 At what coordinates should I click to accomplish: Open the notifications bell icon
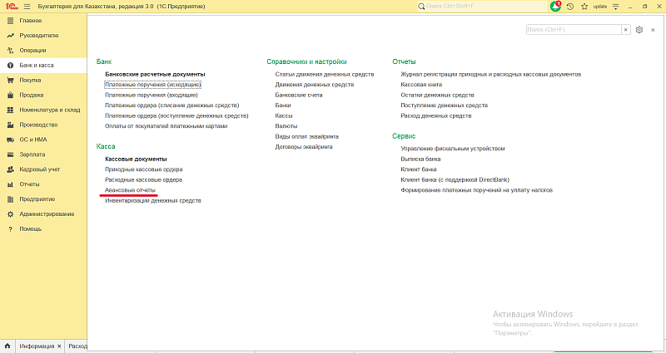556,6
